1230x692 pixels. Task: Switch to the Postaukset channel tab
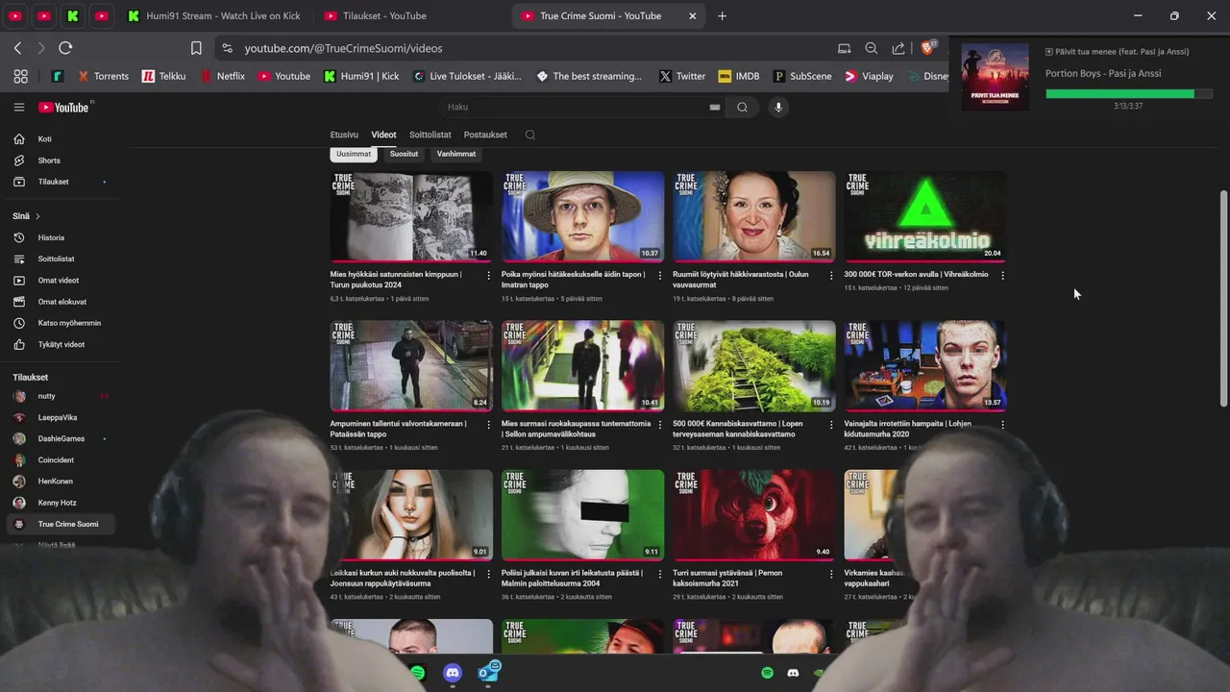point(485,135)
